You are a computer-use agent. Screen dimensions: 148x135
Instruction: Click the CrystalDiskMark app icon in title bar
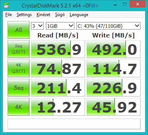[6, 5]
